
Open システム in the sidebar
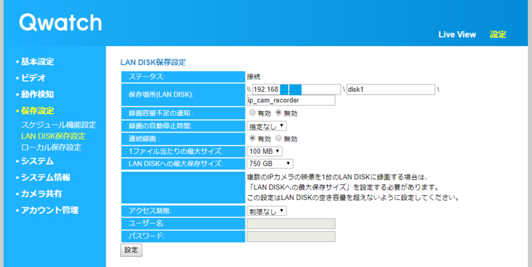pyautogui.click(x=37, y=160)
